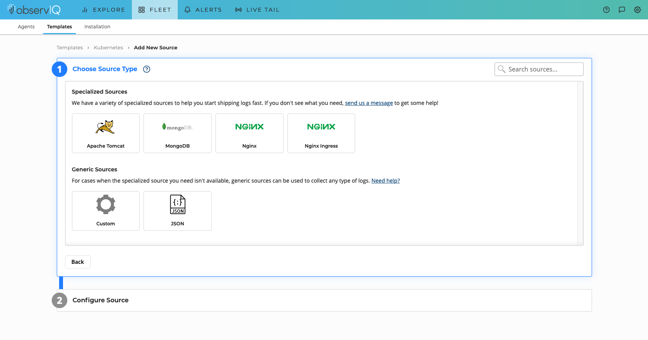The width and height of the screenshot is (648, 340).
Task: Click the sources list vertical scrollbar
Action: click(x=580, y=163)
